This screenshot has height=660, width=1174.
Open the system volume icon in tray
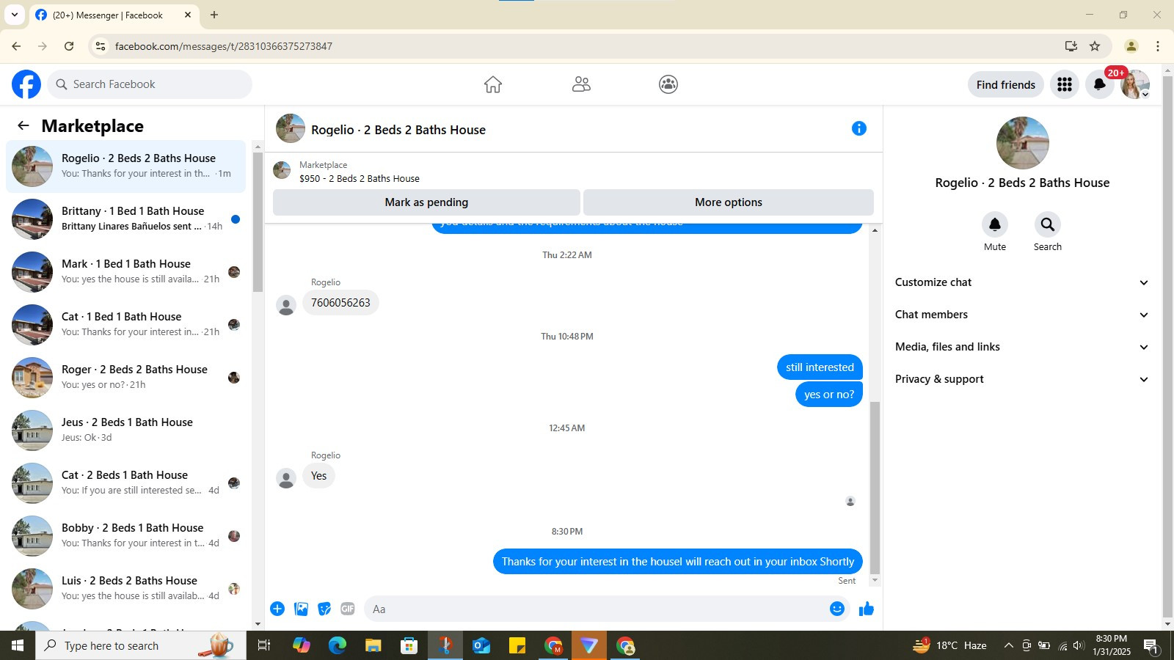click(x=1079, y=645)
